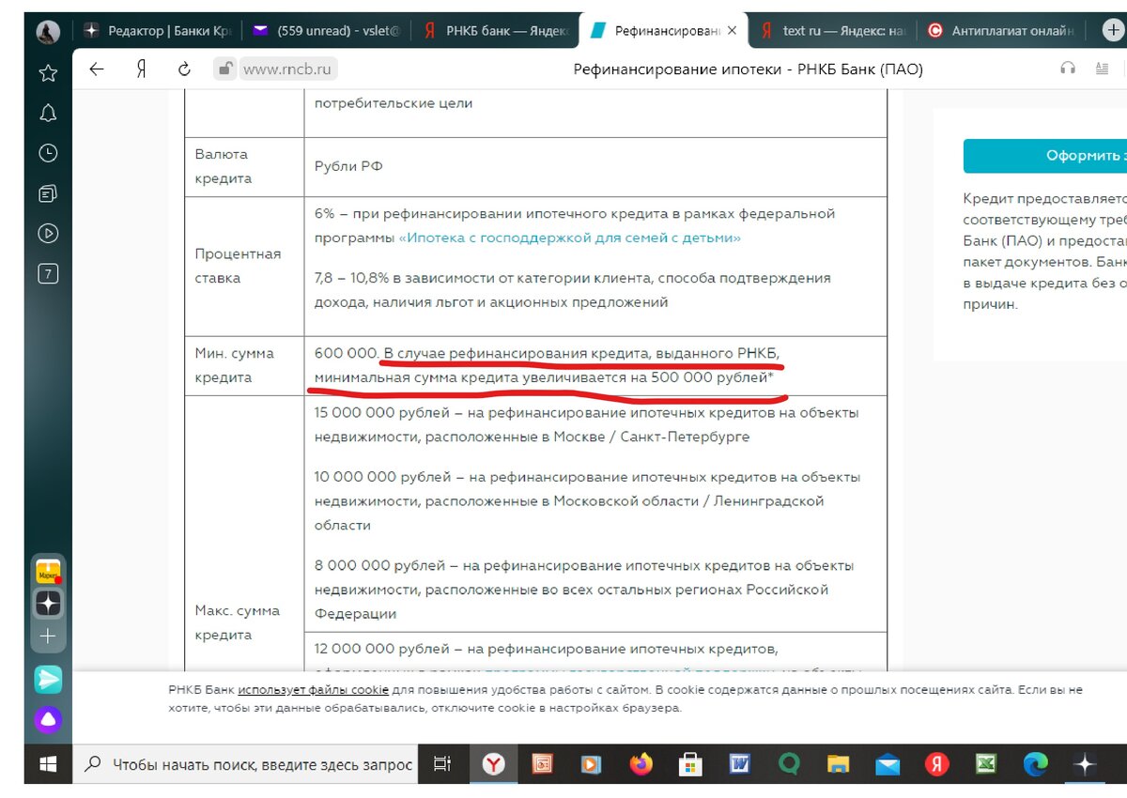Click the site security lock icon

coord(224,69)
